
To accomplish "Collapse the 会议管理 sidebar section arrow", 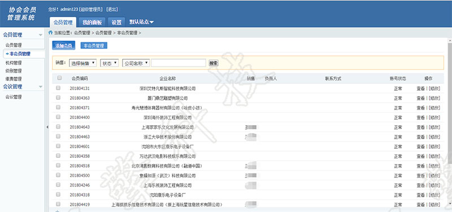I will coord(41,87).
